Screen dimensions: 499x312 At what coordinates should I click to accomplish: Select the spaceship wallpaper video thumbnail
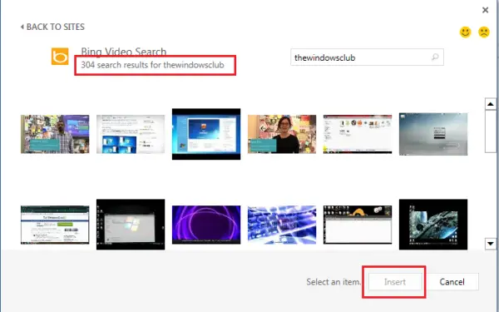433,225
